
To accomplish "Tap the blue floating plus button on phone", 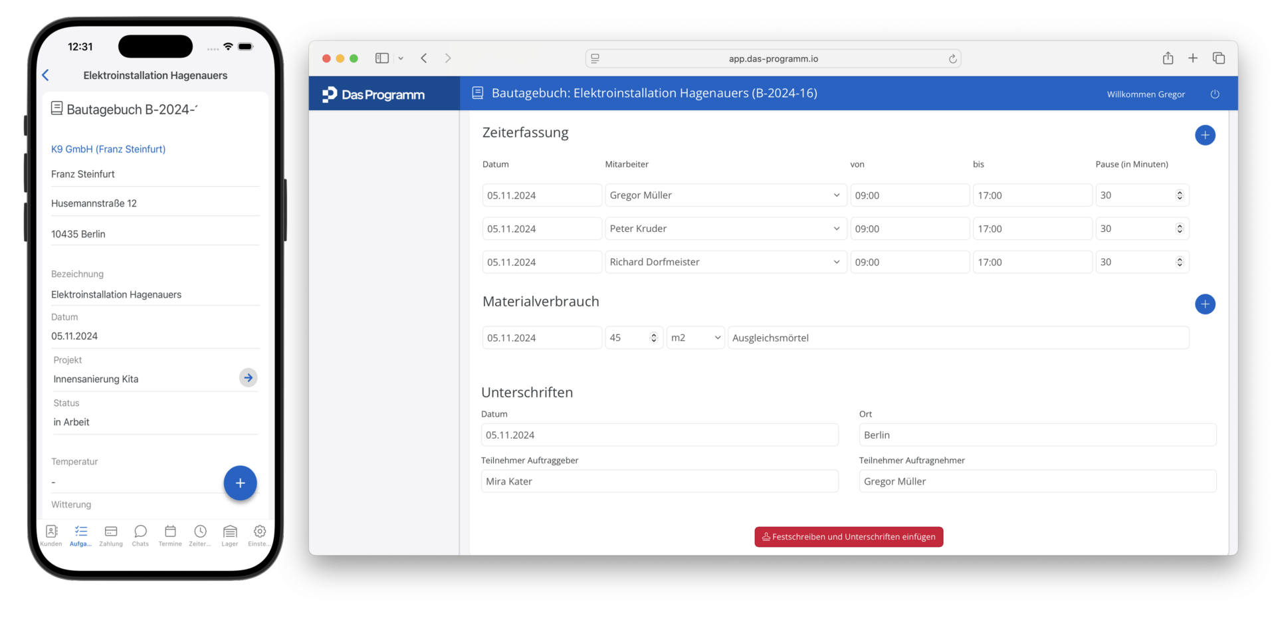I will [x=240, y=483].
